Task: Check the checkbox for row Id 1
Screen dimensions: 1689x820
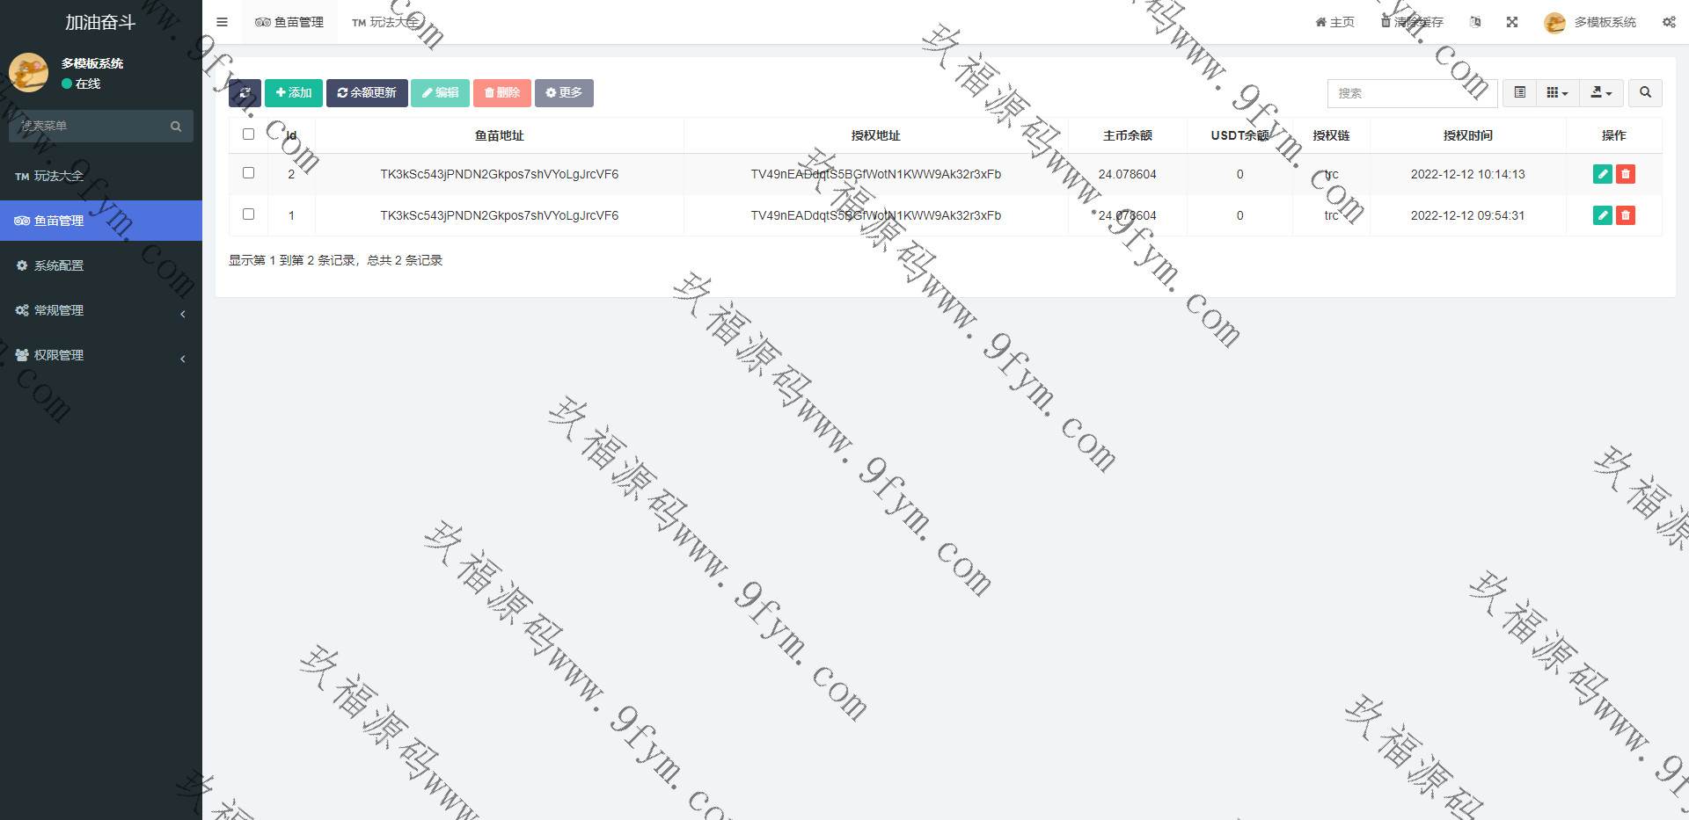Action: [248, 214]
